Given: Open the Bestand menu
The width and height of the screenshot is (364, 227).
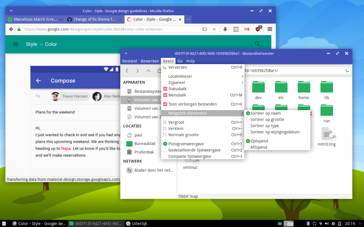Looking at the screenshot, I should coord(129,61).
